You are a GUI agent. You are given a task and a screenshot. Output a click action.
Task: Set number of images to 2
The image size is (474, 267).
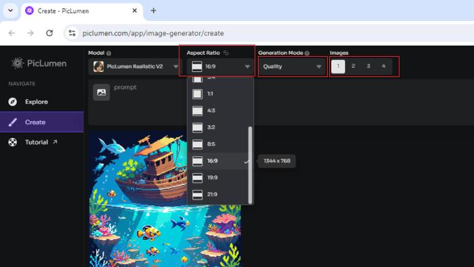click(x=353, y=66)
